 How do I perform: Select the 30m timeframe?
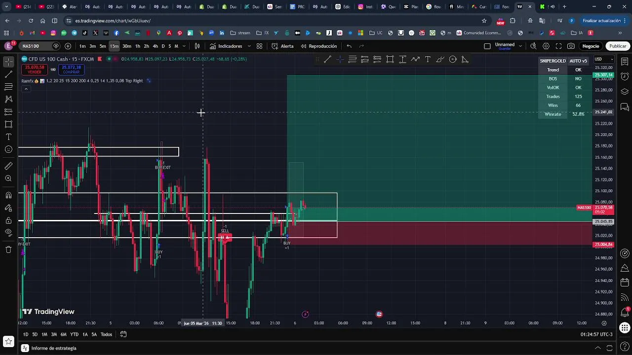tap(127, 46)
